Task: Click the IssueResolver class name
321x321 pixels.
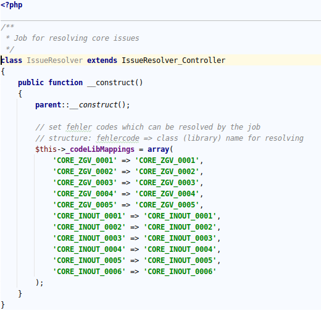Action: (55, 60)
